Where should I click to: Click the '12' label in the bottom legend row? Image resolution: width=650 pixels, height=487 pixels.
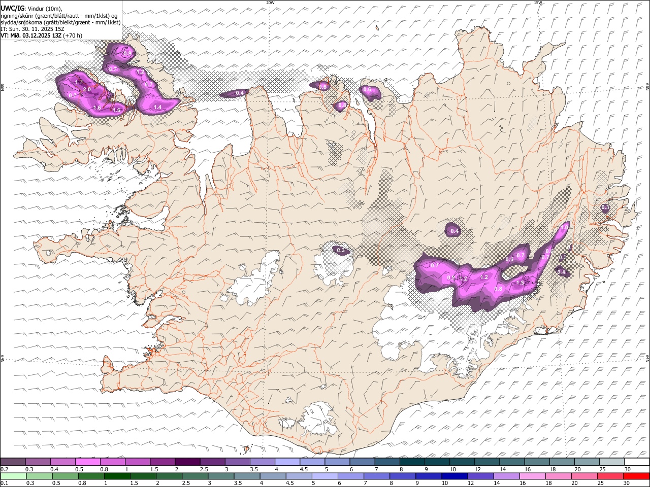tap(470, 483)
